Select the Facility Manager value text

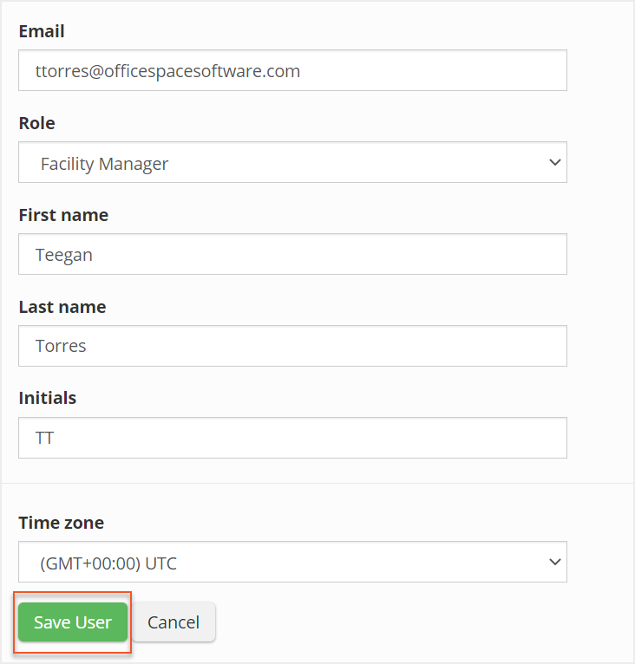click(104, 163)
